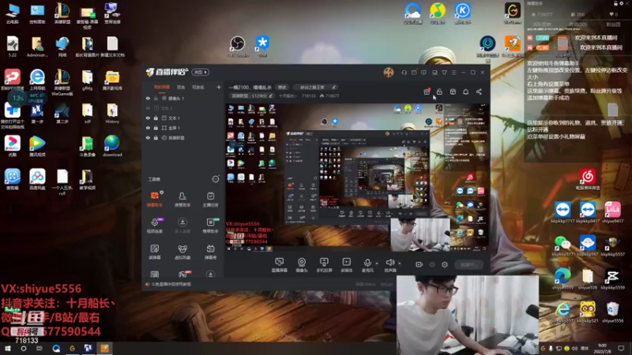
Task: Toggle visibility of 摄像头 1 source
Action: tap(148, 98)
